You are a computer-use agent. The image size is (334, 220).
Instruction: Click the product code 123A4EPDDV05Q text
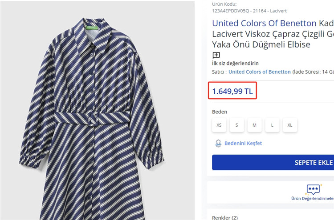[230, 11]
